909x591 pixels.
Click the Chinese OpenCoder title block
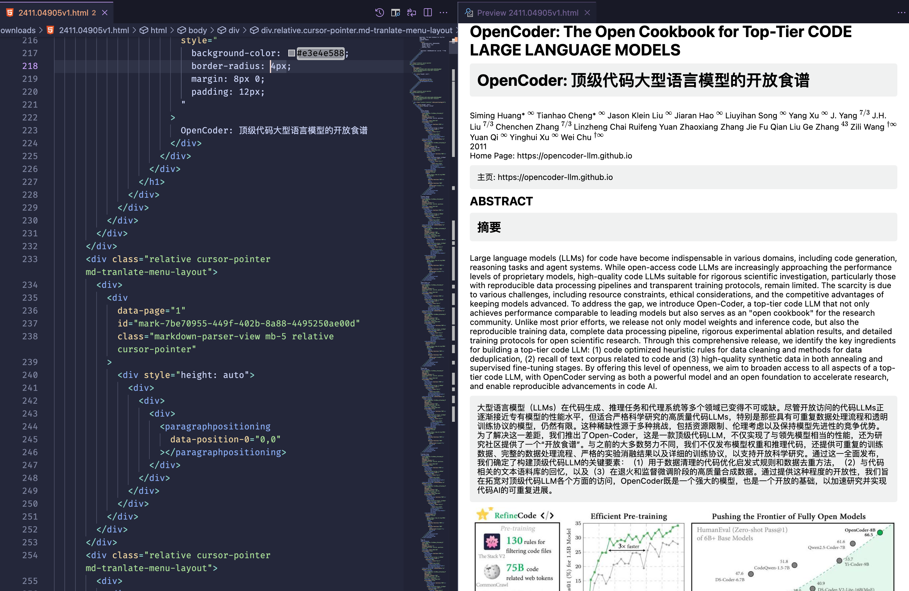[683, 80]
